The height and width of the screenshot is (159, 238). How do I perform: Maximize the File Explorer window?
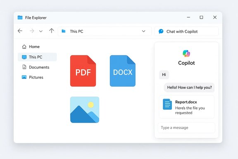[201, 17]
